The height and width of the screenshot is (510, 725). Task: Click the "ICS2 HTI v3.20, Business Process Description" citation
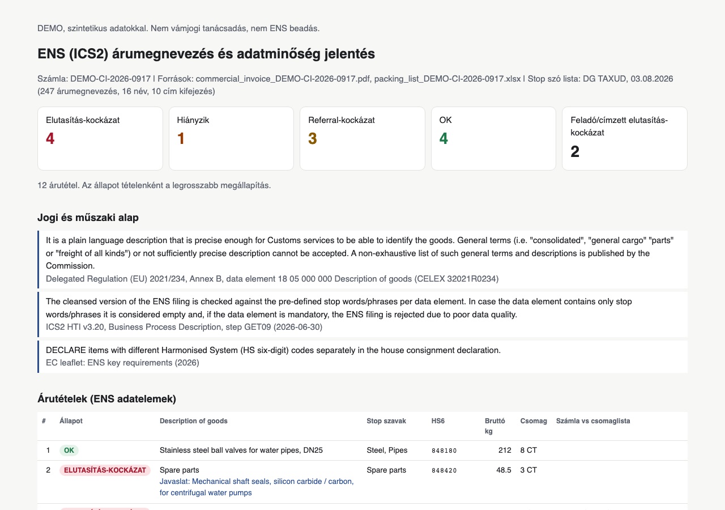pyautogui.click(x=184, y=327)
